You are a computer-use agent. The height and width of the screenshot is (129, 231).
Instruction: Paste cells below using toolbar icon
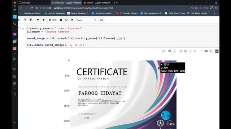(x=31, y=20)
